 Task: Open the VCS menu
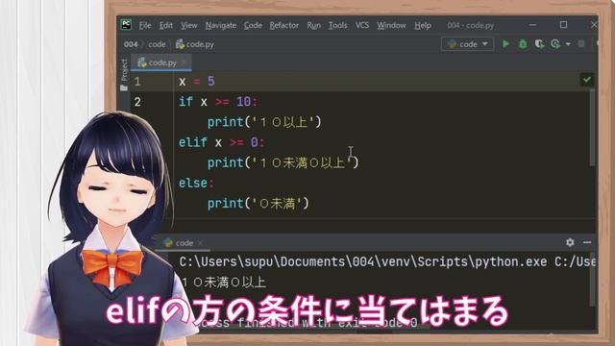pos(362,26)
